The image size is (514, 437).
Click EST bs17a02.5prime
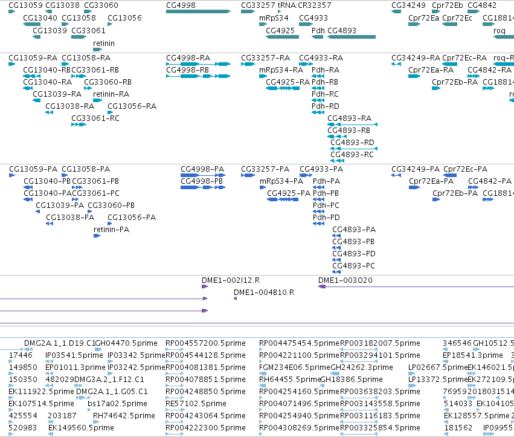tap(117, 404)
